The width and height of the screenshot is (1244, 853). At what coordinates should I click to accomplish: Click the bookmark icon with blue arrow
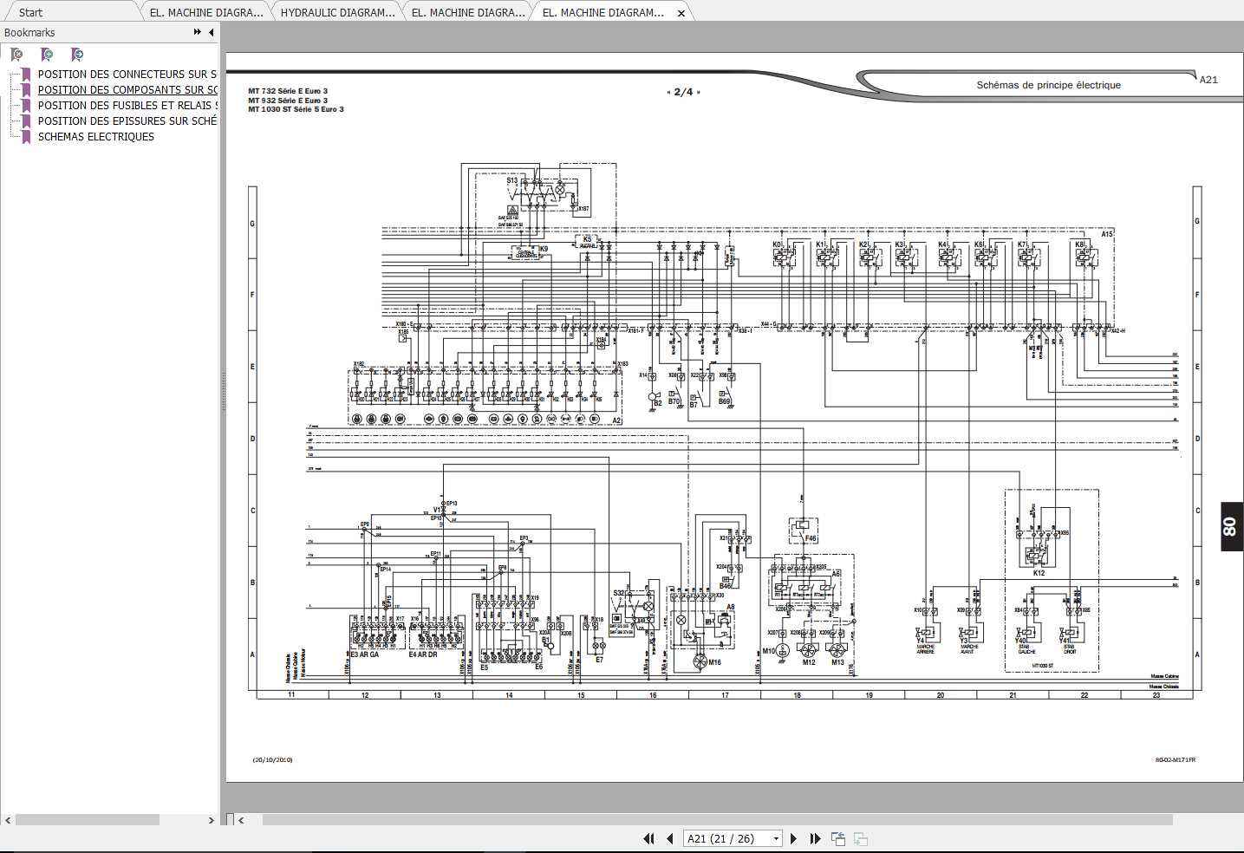pyautogui.click(x=77, y=55)
